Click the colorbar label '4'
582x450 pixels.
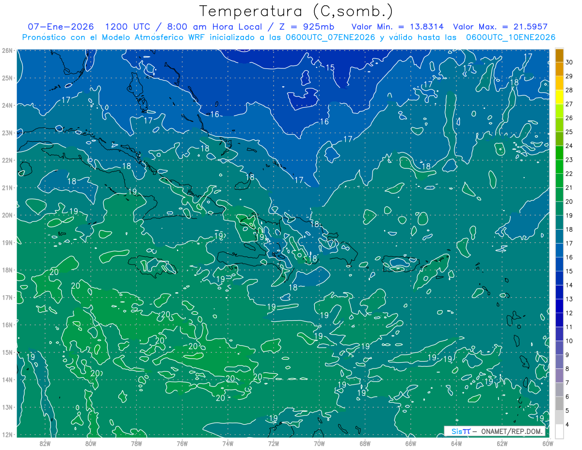(568, 425)
